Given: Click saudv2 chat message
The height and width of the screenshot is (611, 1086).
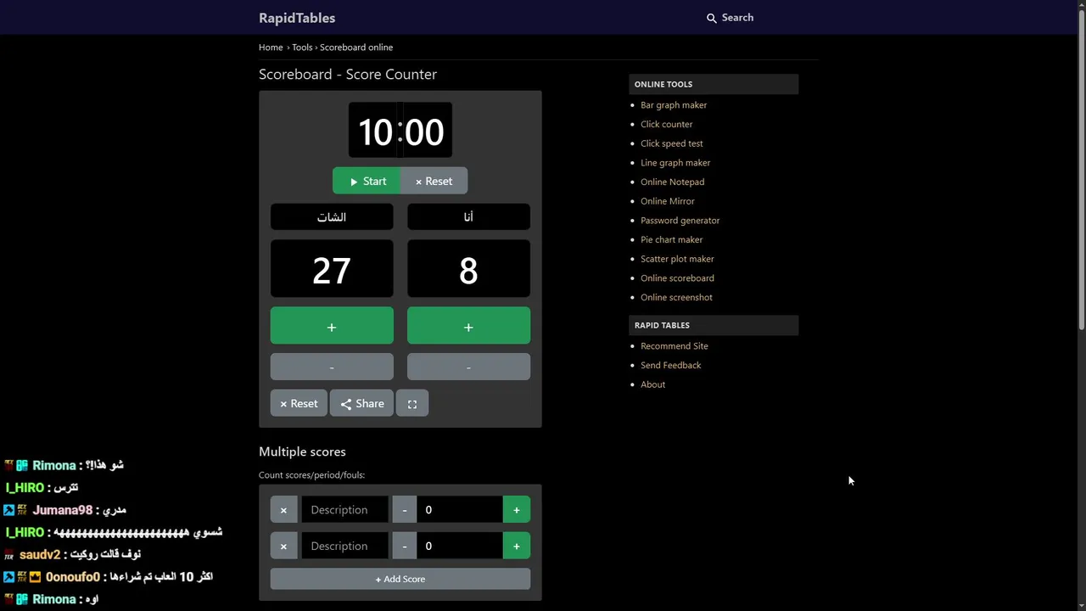Looking at the screenshot, I should 72,554.
